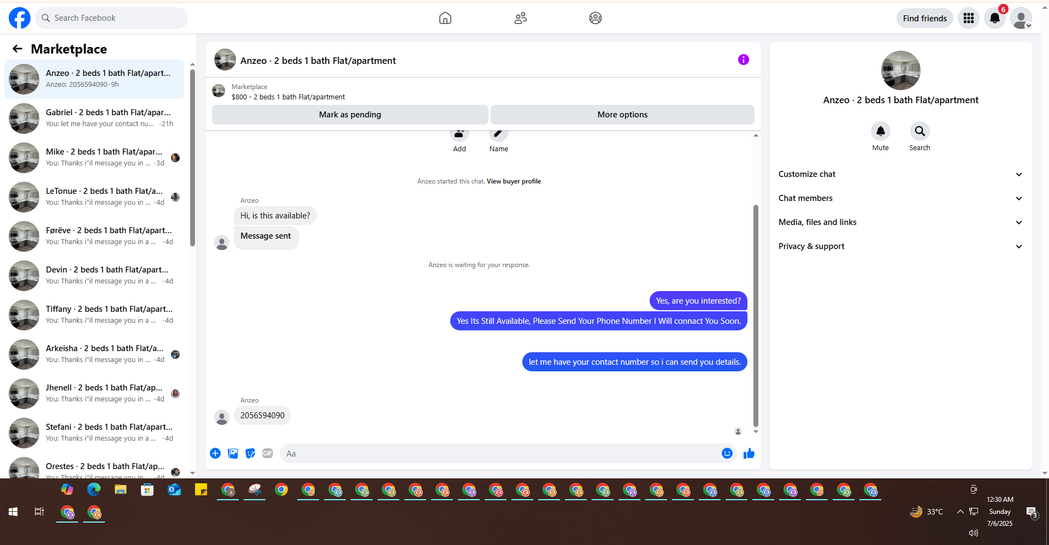Viewport: 1049px width, 545px height.
Task: Send a thumbs-up like
Action: point(749,453)
